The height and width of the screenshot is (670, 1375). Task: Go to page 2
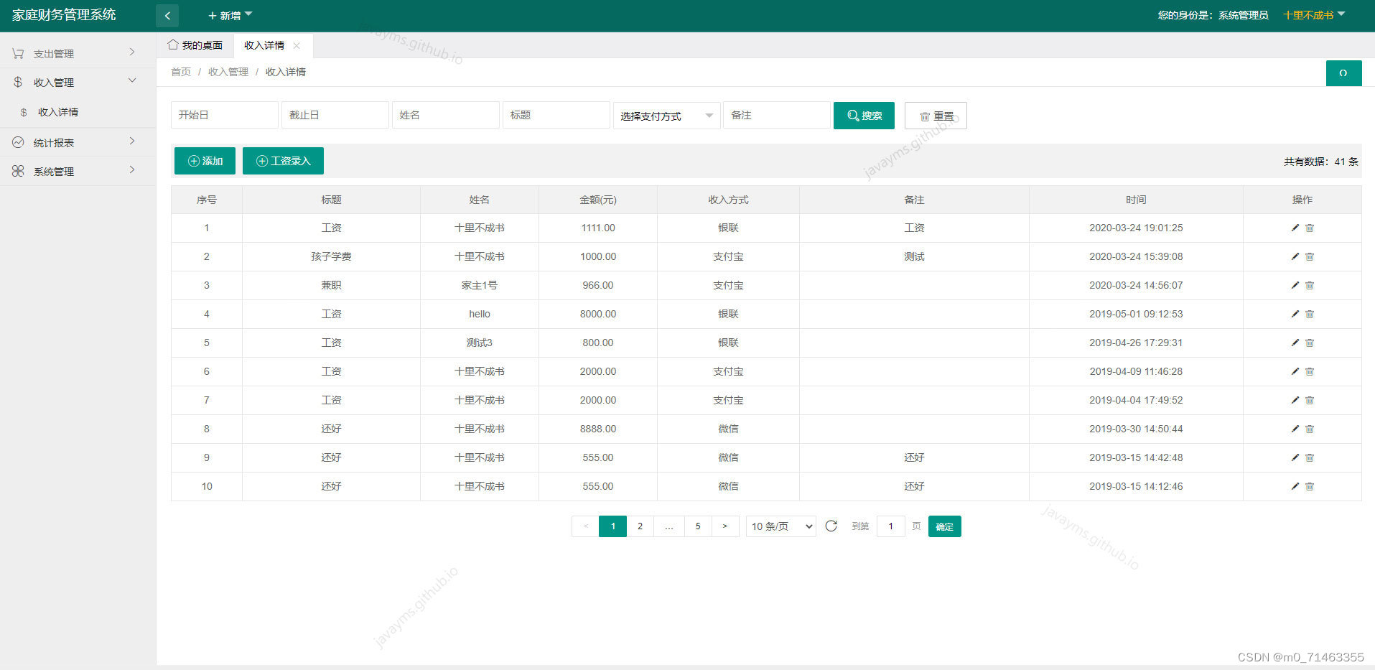click(x=640, y=526)
